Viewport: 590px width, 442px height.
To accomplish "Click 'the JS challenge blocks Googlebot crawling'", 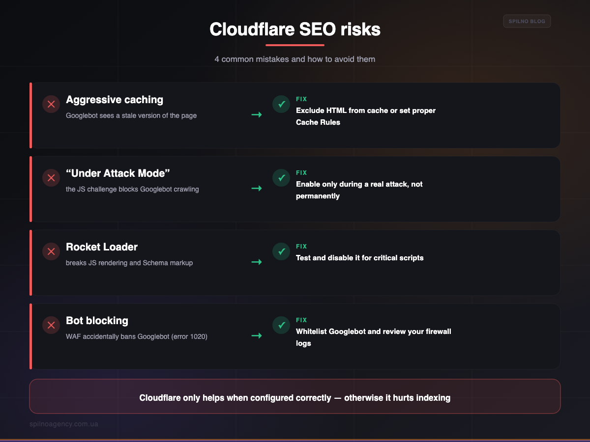I will (132, 189).
